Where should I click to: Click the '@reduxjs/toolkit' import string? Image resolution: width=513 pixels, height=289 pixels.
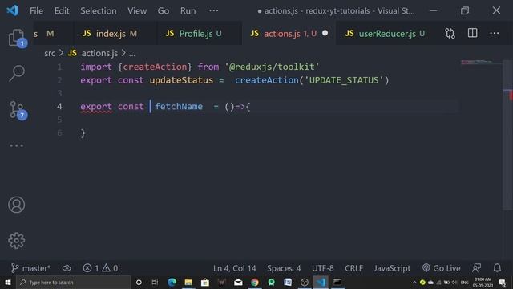point(272,67)
